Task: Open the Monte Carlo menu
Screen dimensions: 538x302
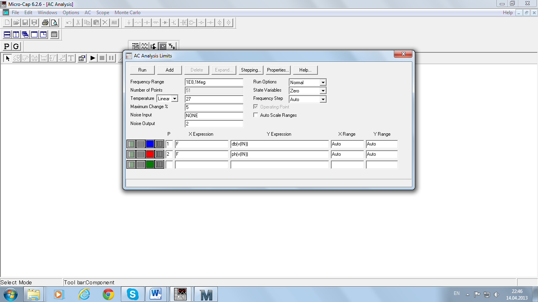Action: tap(128, 13)
